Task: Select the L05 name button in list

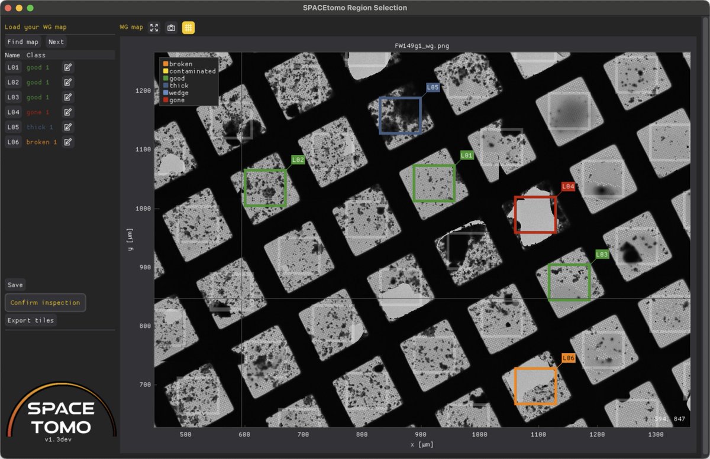Action: (13, 127)
